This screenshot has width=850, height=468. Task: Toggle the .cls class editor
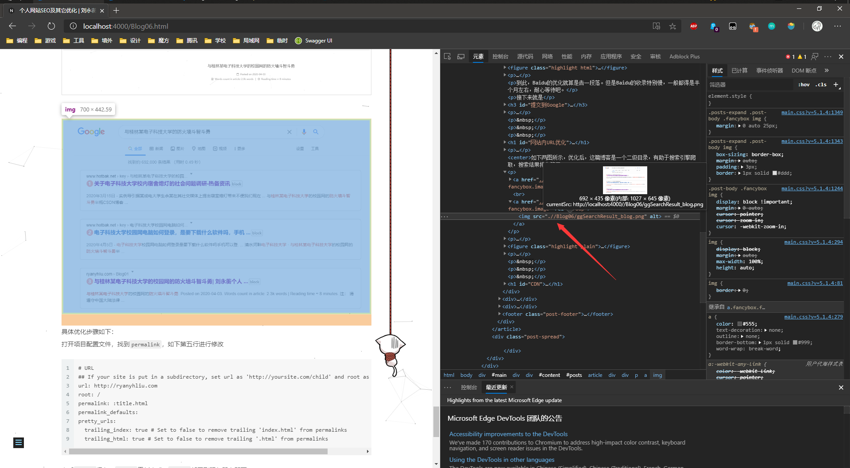(x=821, y=84)
